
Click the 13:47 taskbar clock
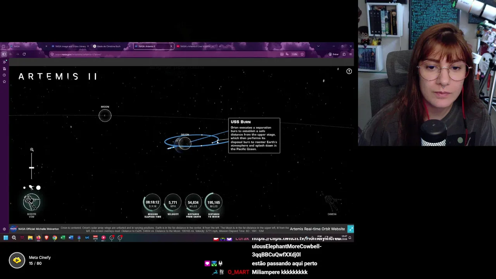pyautogui.click(x=344, y=237)
